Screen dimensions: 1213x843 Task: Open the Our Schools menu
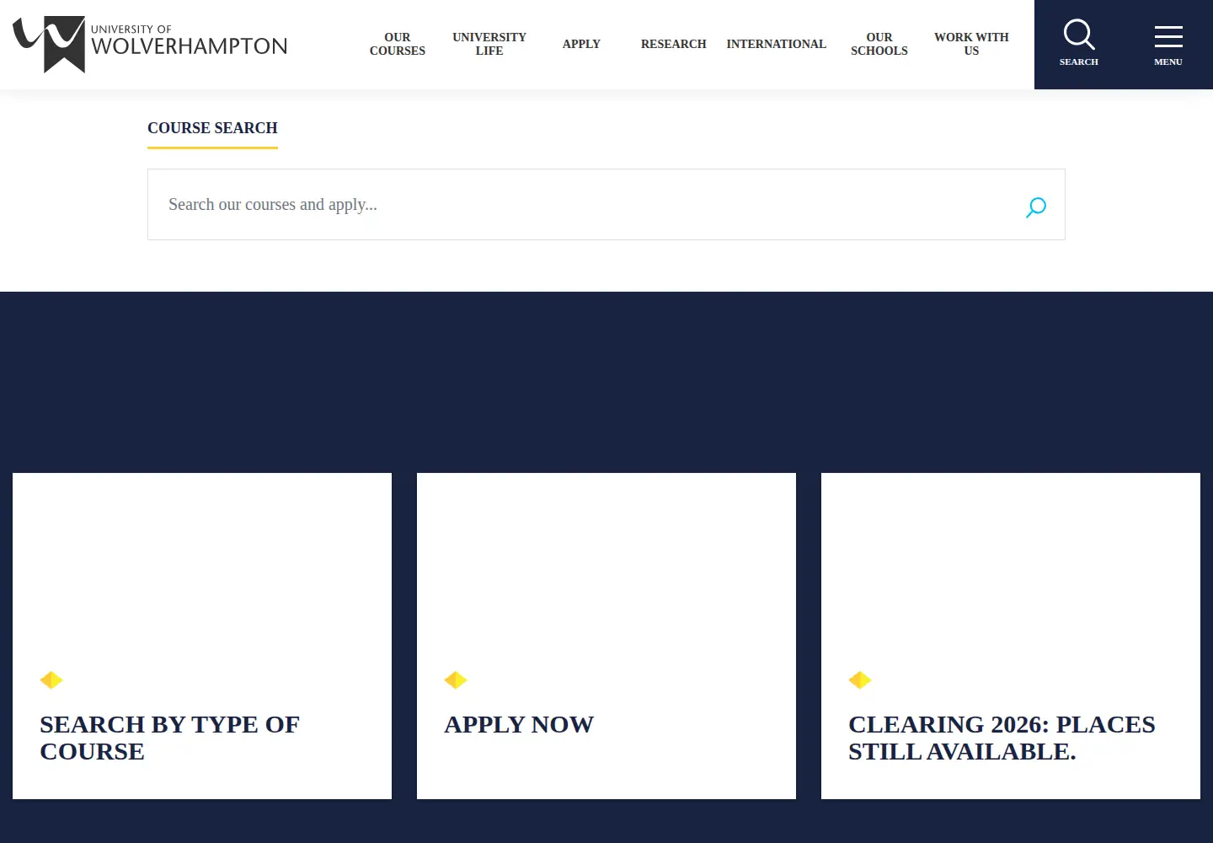tap(879, 44)
